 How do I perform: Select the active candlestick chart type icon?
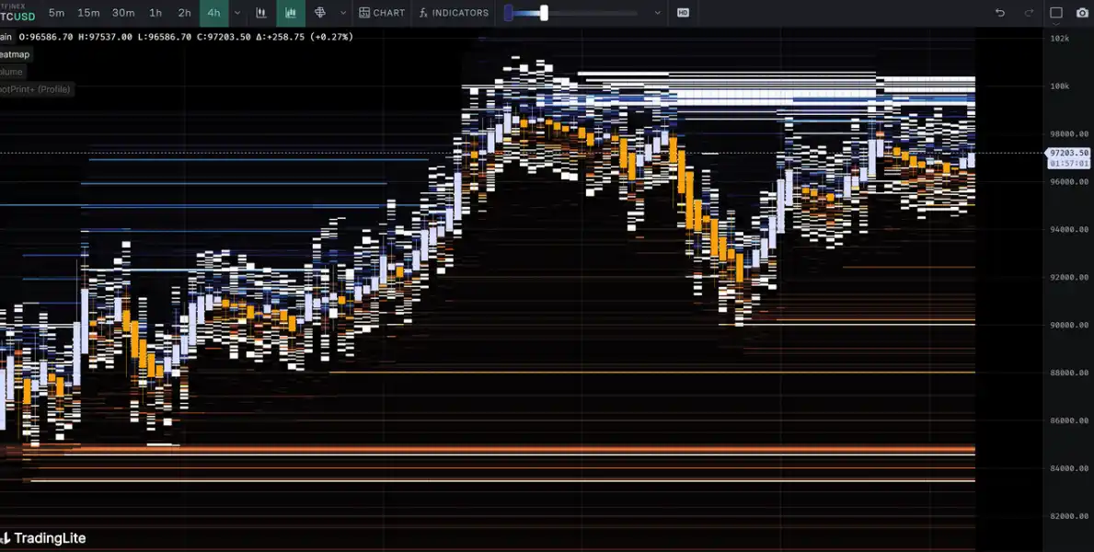coord(292,13)
